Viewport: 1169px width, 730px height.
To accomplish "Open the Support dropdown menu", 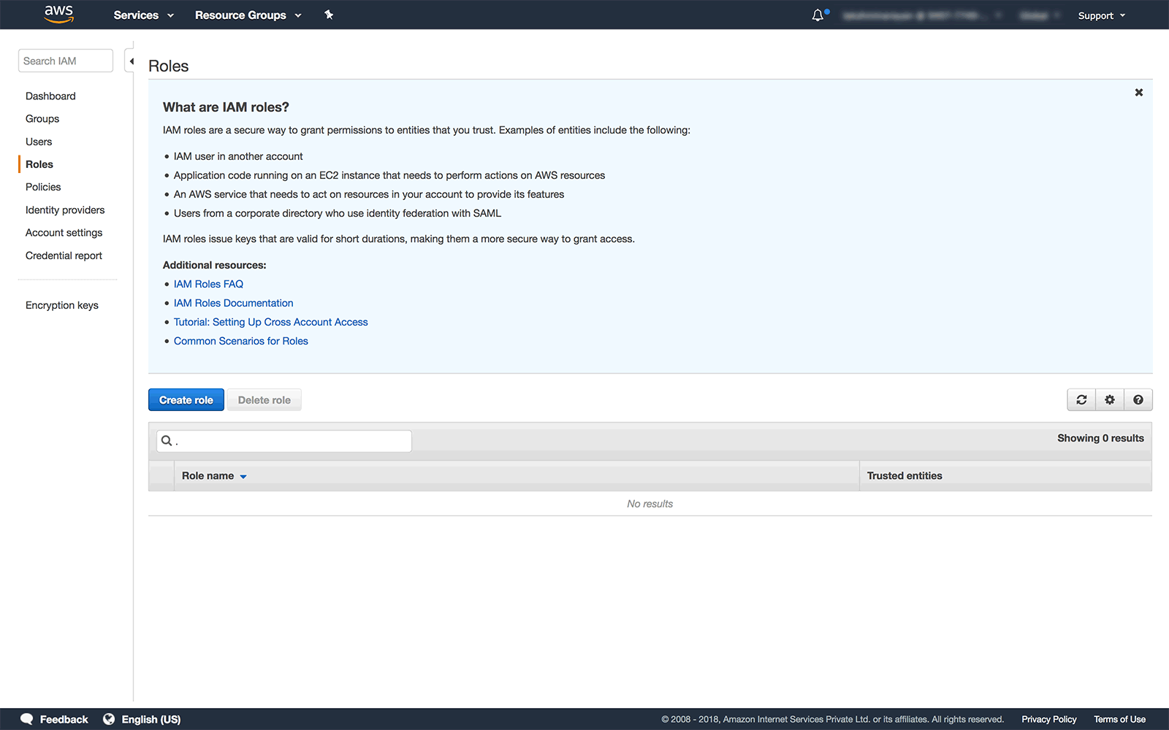I will [x=1101, y=15].
